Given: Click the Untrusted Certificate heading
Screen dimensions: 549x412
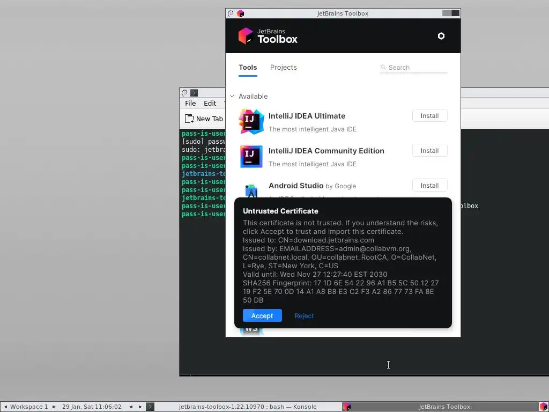Looking at the screenshot, I should pyautogui.click(x=280, y=211).
